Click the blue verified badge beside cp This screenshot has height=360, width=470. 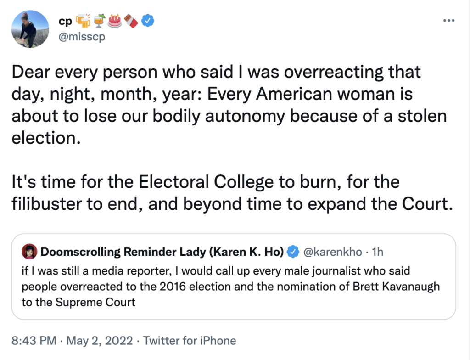coord(147,21)
